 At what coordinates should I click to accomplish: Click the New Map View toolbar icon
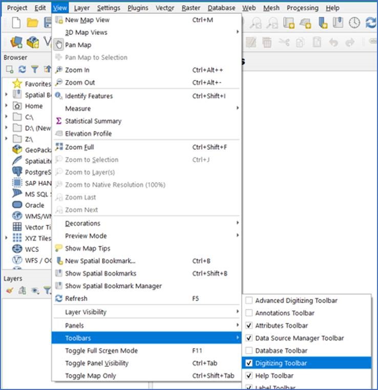(289, 23)
